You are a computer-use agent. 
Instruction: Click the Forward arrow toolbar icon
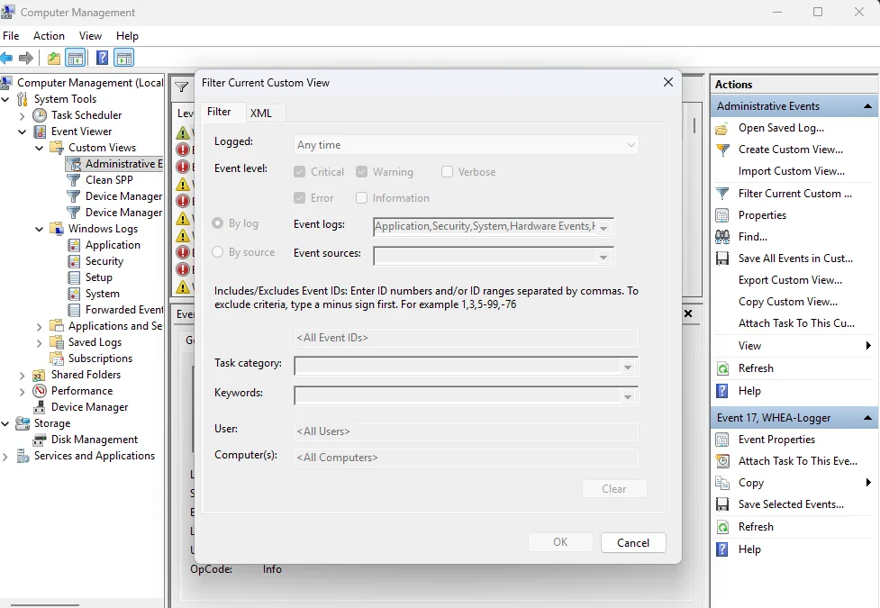[26, 58]
